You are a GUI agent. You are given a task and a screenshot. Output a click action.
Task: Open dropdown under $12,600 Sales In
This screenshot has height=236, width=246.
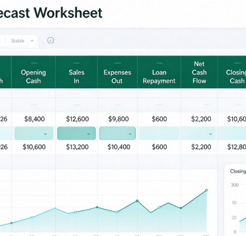coord(77,134)
